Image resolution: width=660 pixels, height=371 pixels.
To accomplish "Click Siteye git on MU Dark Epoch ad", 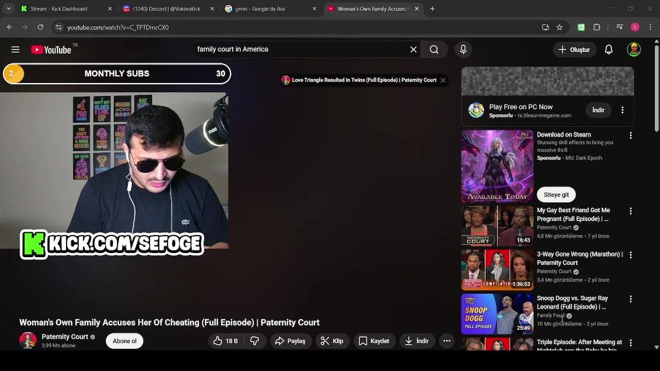I will click(x=556, y=195).
